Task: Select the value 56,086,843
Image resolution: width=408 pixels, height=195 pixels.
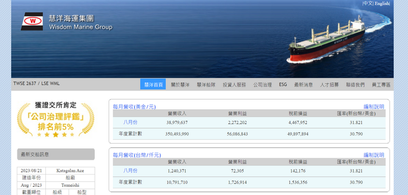Action: point(237,134)
